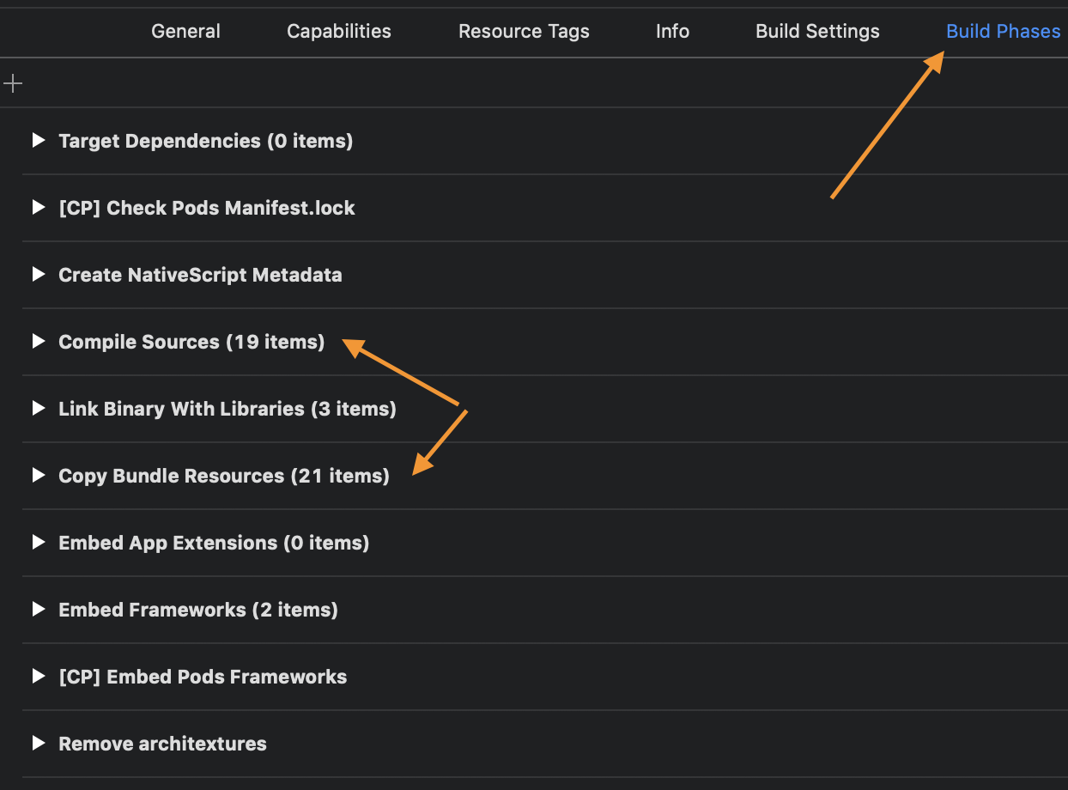The width and height of the screenshot is (1068, 790).
Task: Expand the Link Binary With Libraries phase
Action: tap(39, 408)
